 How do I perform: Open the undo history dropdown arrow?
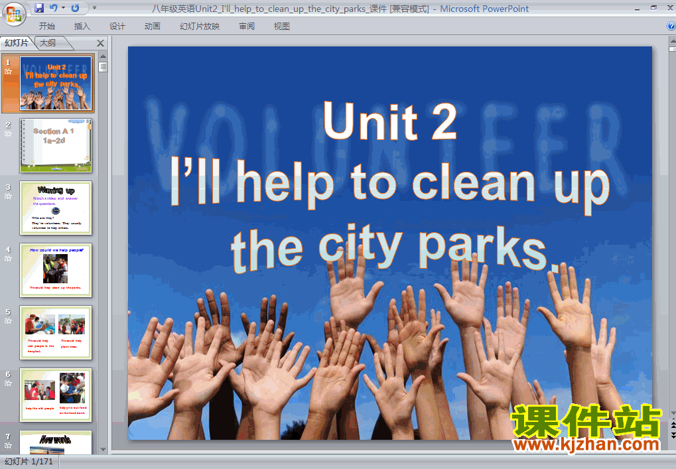(64, 8)
